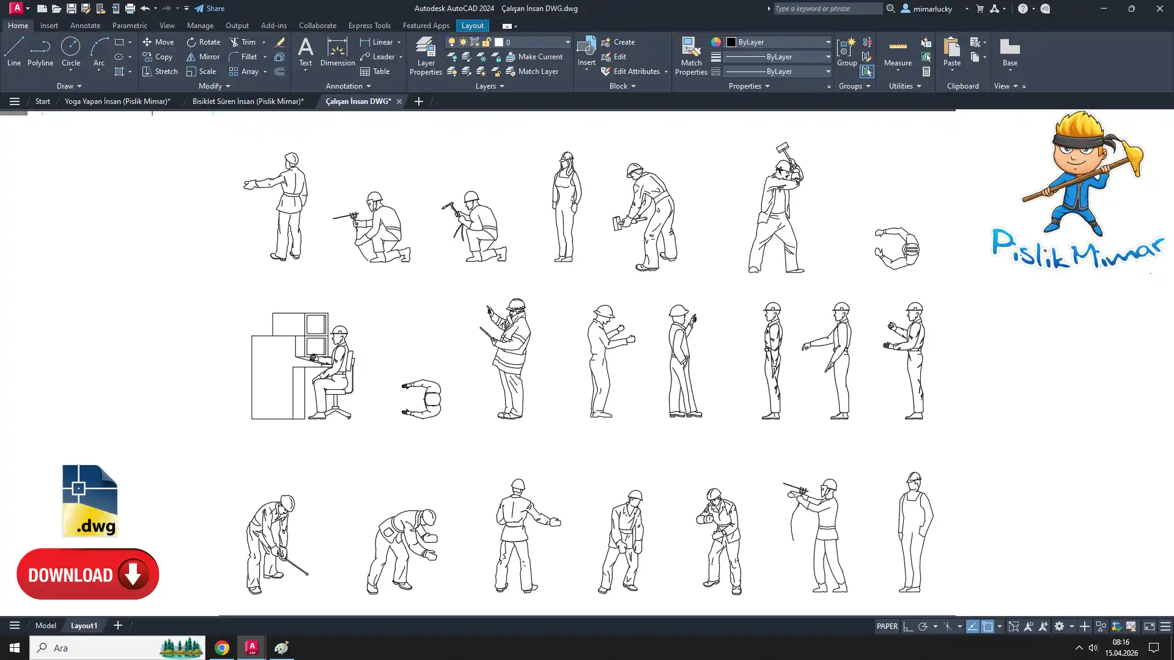Toggle Ortho mode in status bar
1174x660 pixels.
click(908, 626)
